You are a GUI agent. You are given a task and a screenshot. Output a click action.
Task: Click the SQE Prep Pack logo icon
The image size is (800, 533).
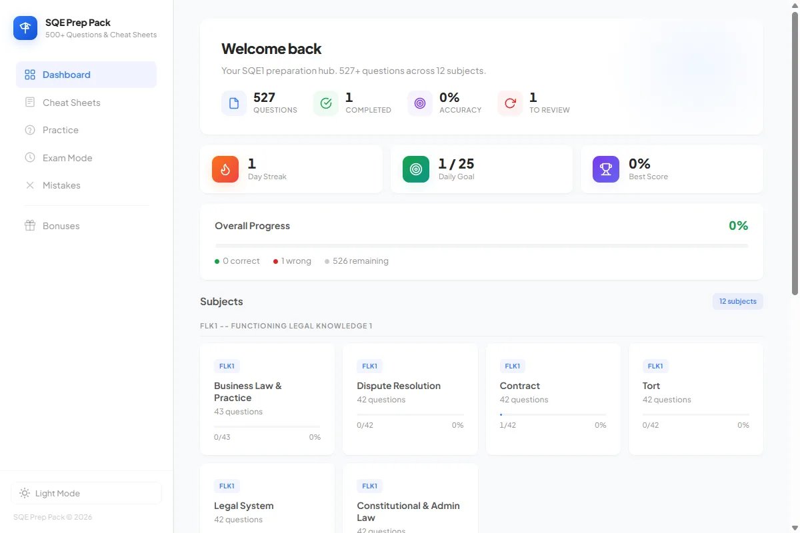tap(25, 28)
